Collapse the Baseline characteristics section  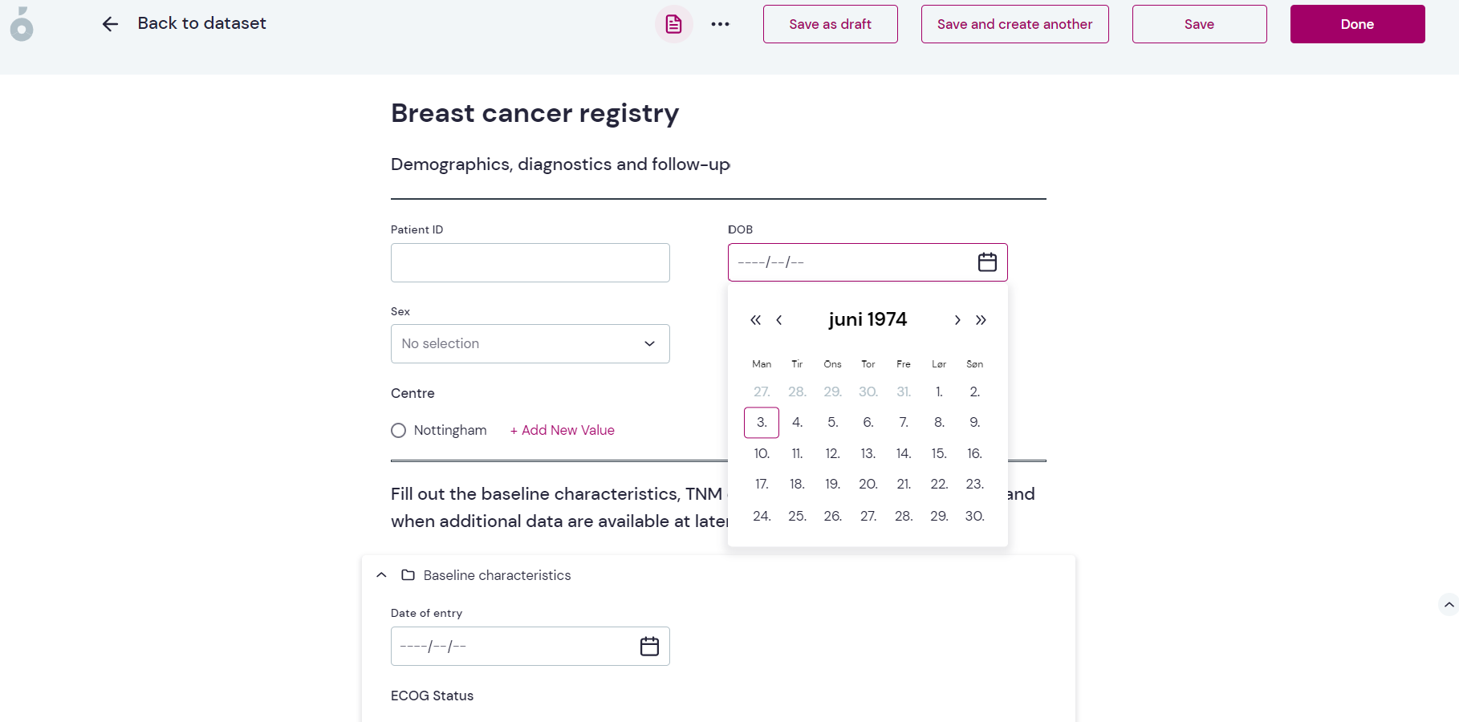point(382,575)
